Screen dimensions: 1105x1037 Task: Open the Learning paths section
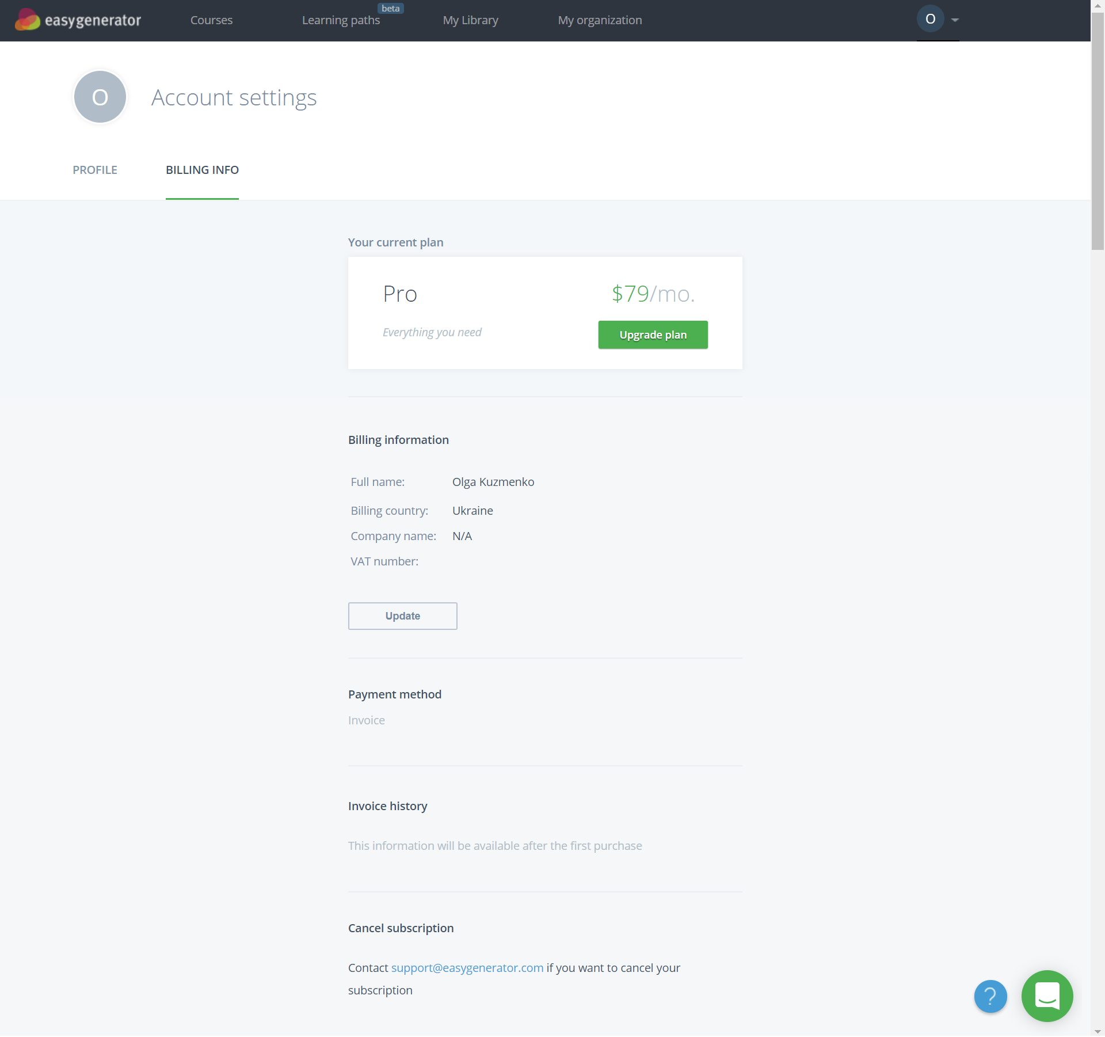[x=340, y=20]
